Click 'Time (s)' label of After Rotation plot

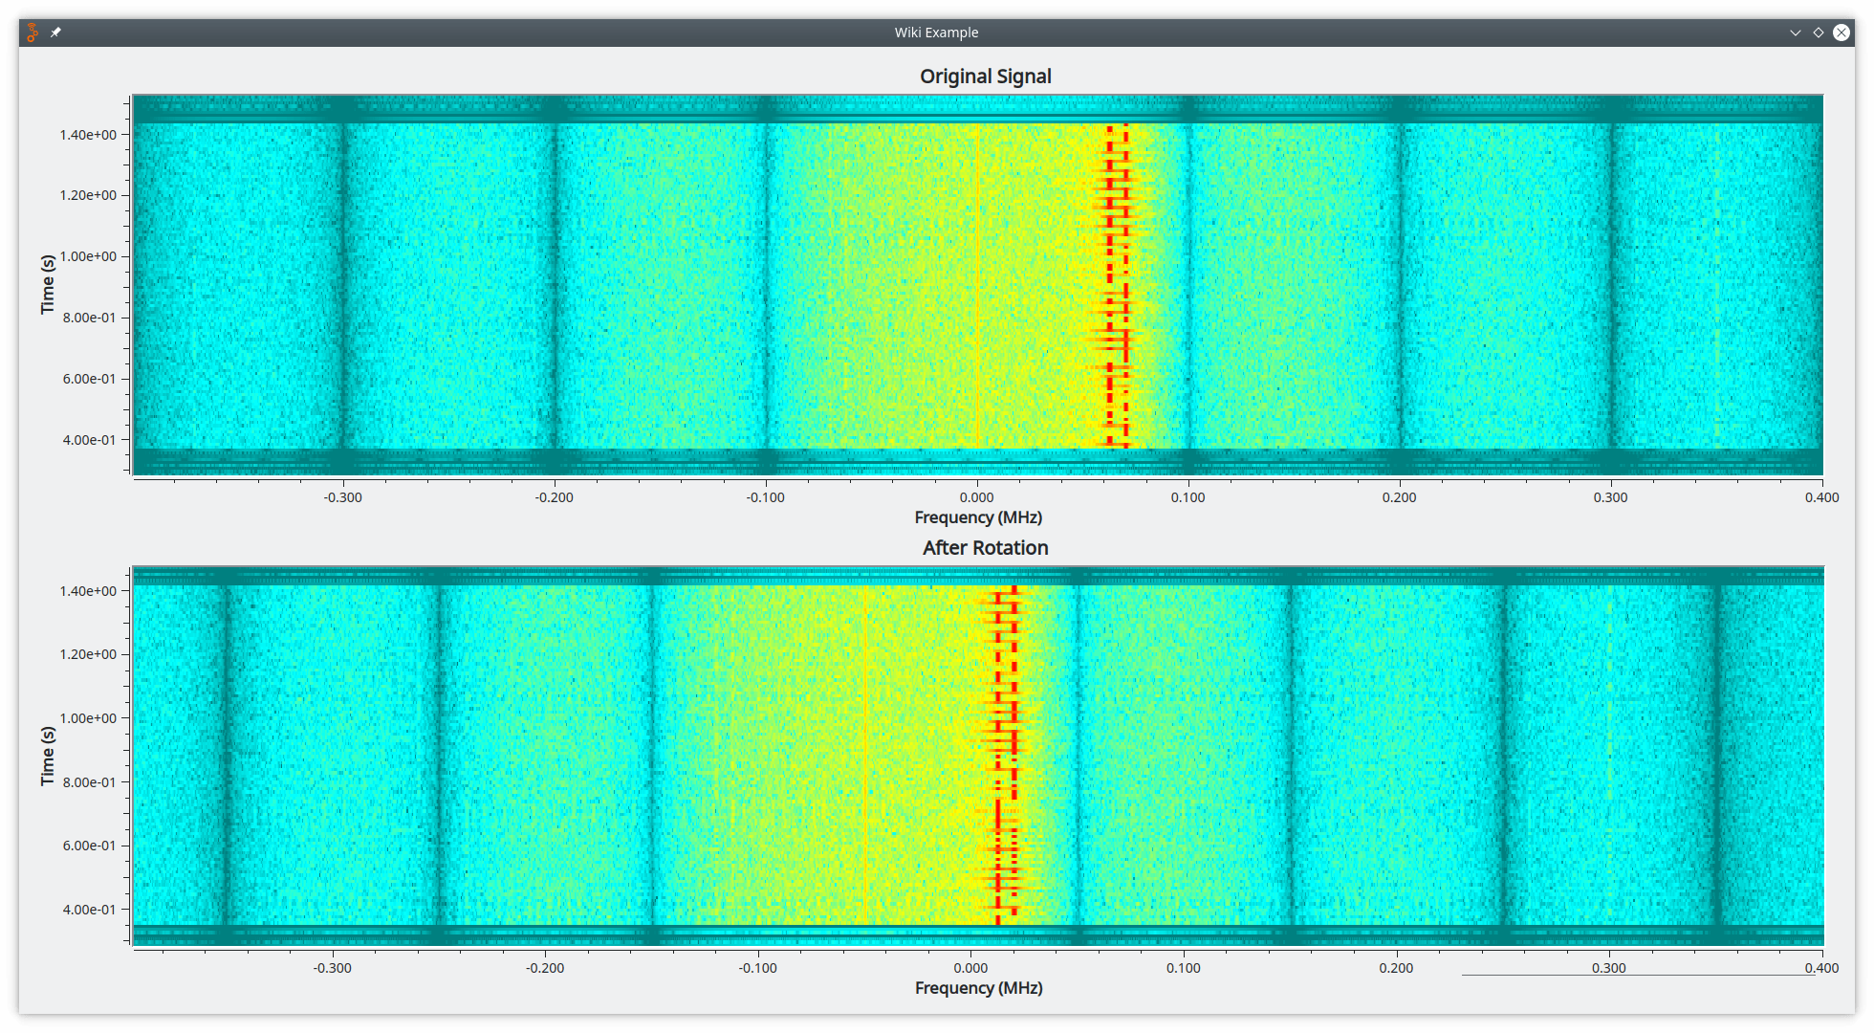[x=48, y=756]
